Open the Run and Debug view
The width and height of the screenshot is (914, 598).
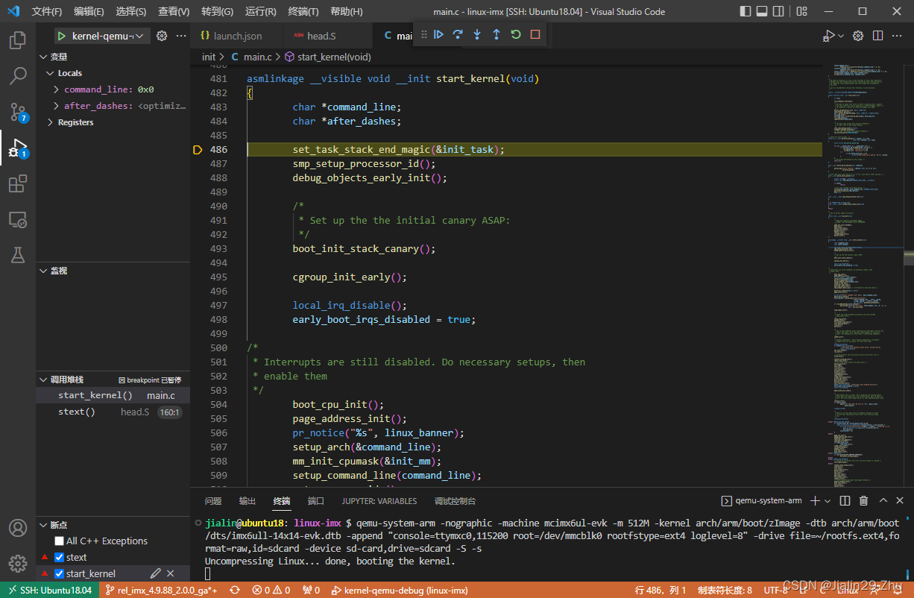pyautogui.click(x=18, y=148)
